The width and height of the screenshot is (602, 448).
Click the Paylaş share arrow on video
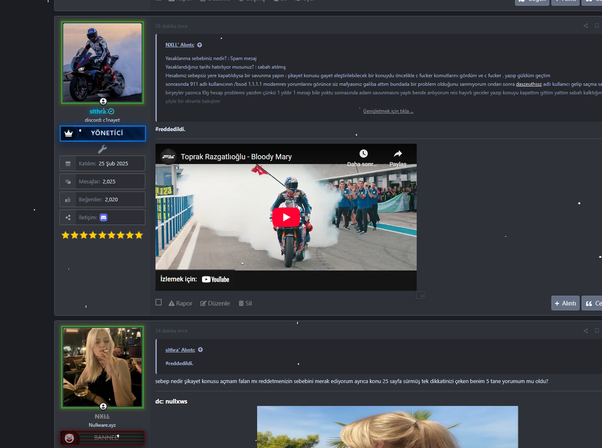click(x=398, y=154)
